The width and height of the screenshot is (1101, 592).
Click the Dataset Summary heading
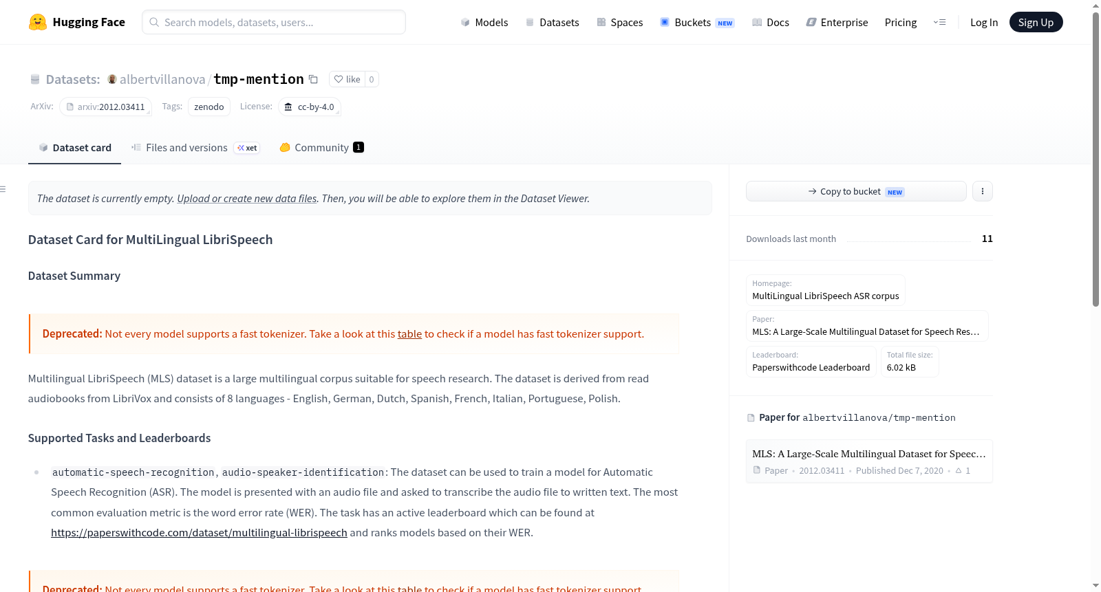click(74, 276)
